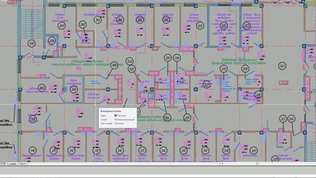This screenshot has width=316, height=178.
Task: Click the horizontal scrollbar thumb
Action: 257,164
